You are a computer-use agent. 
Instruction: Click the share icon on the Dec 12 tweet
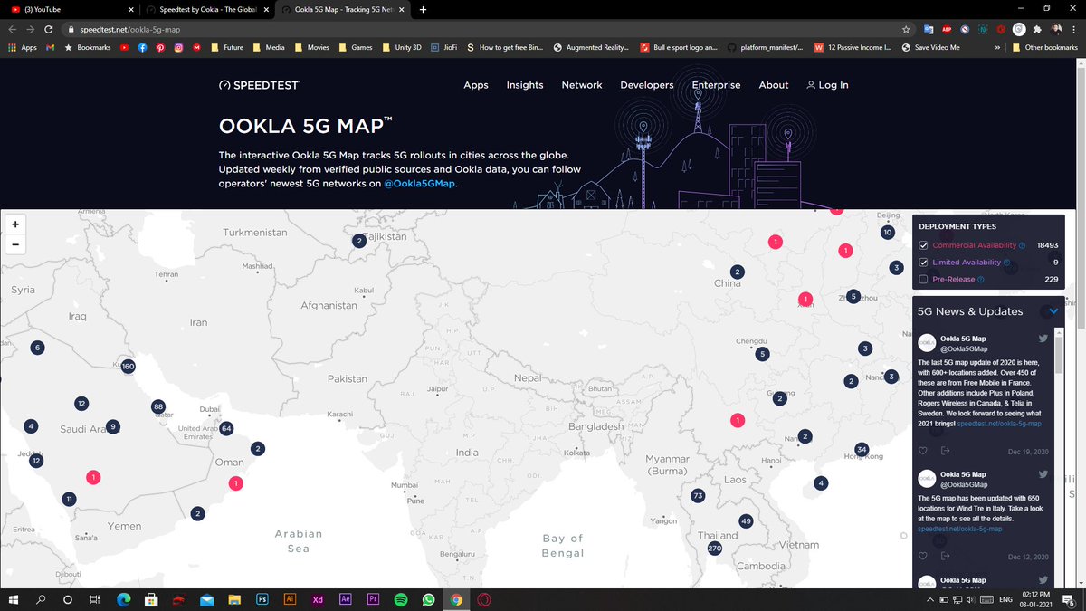(x=945, y=556)
